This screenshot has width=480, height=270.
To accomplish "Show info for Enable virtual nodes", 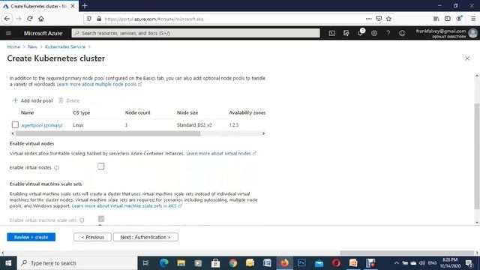I will coord(57,168).
